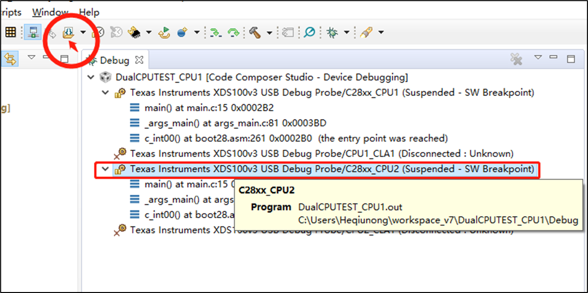
Task: Open the dropdown beside the blue sphere icon
Action: pos(197,33)
